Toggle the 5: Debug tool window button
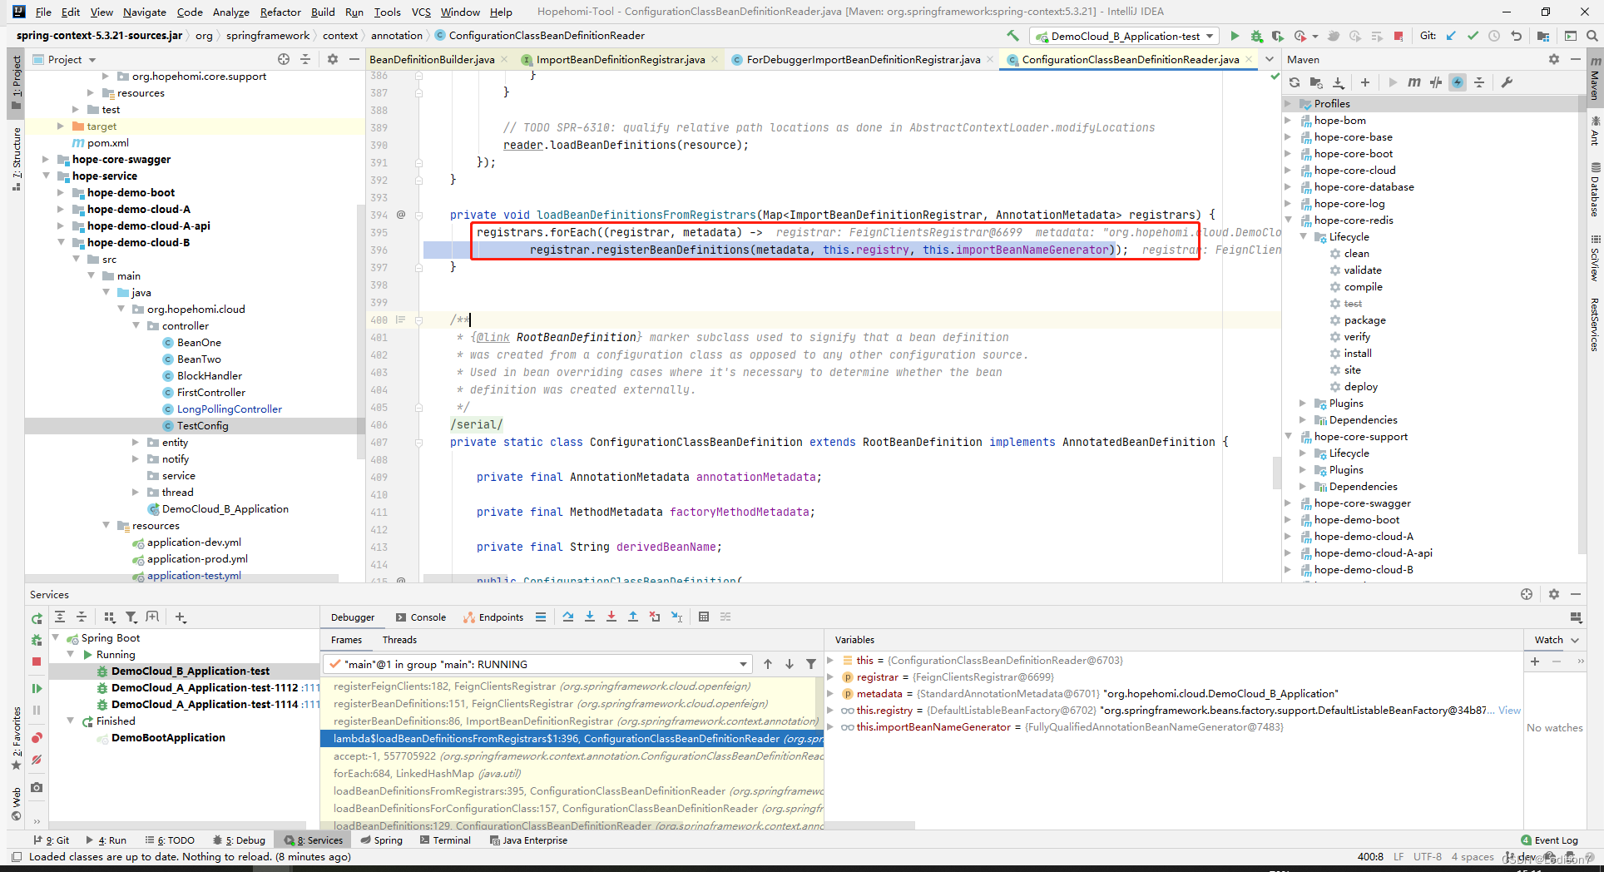 point(239,840)
